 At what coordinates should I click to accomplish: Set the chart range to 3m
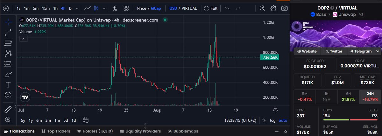[x=48, y=120]
